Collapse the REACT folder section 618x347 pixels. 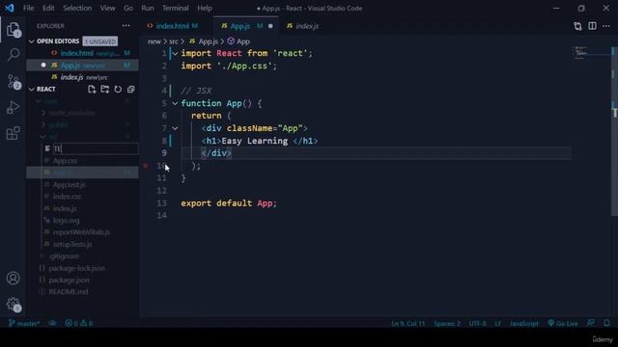32,90
